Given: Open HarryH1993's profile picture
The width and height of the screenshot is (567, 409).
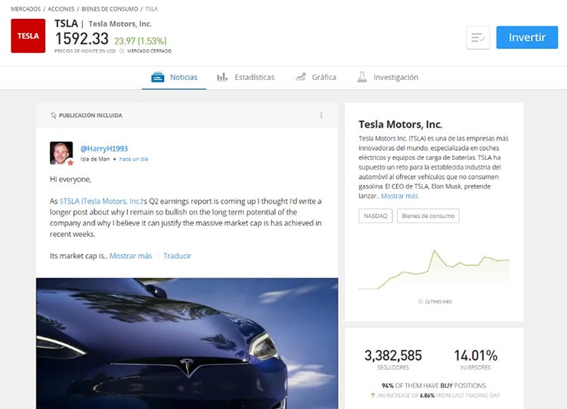Looking at the screenshot, I should [x=61, y=153].
